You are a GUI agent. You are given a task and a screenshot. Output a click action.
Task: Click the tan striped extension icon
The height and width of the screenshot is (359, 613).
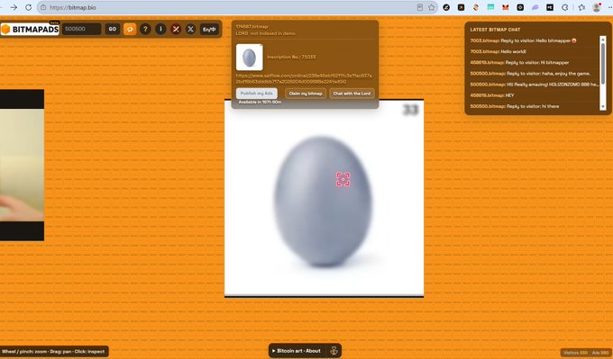tap(476, 7)
